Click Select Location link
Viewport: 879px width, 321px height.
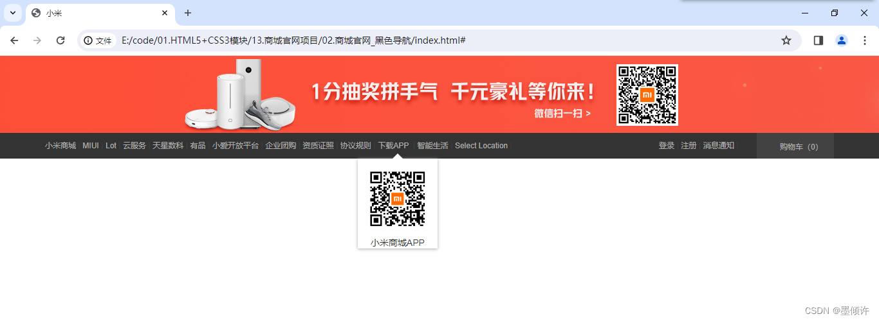(x=481, y=146)
